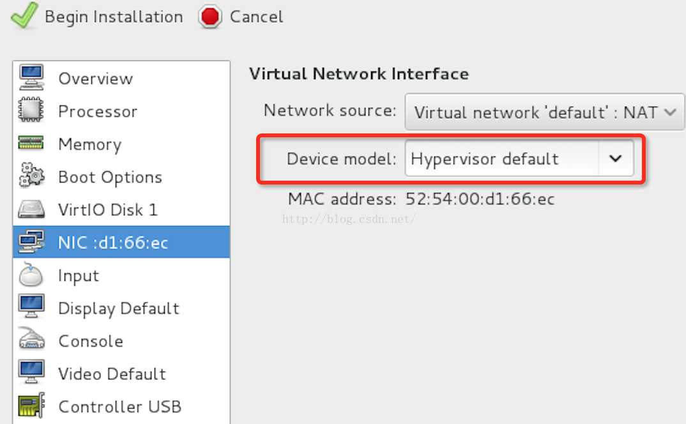Select the Processor chip icon

31,110
